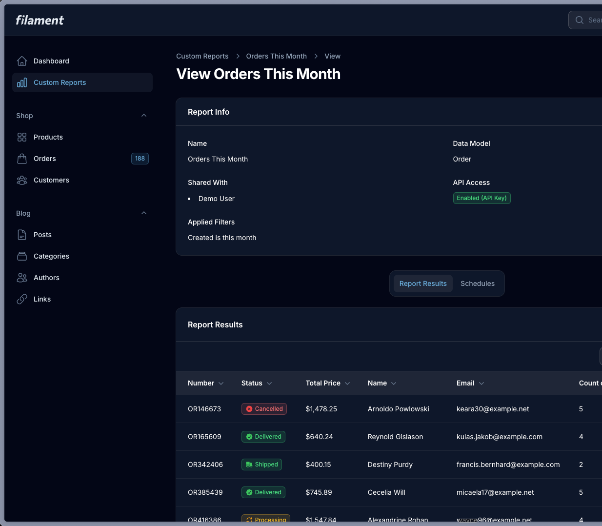Go to Orders This Month breadcrumb
The image size is (602, 526).
click(x=276, y=56)
